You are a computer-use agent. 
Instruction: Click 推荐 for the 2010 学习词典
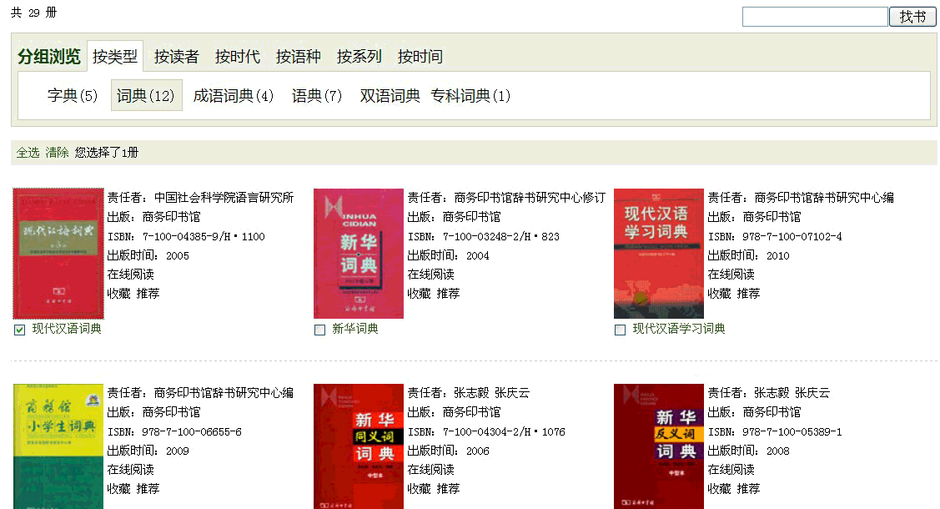point(749,293)
